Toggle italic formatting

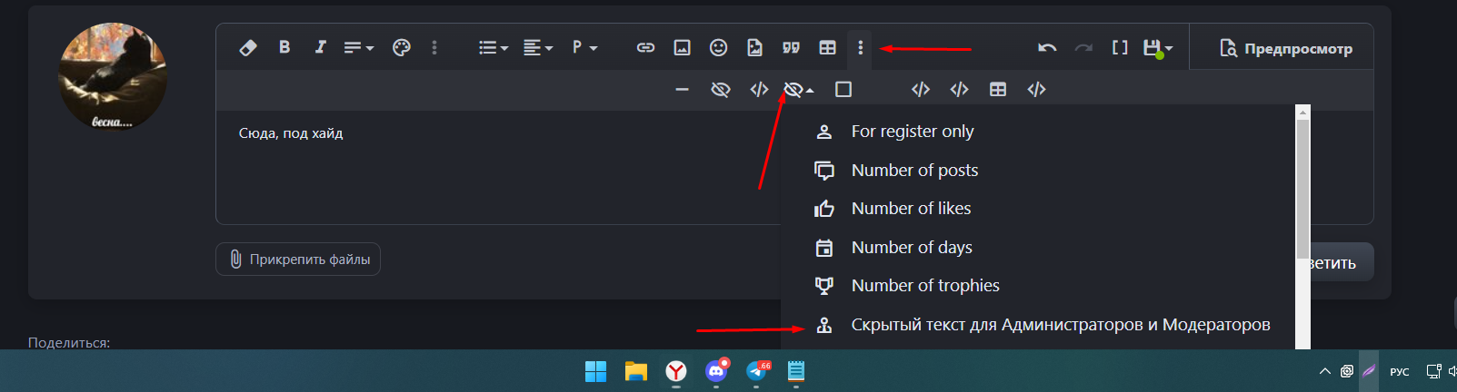[320, 47]
